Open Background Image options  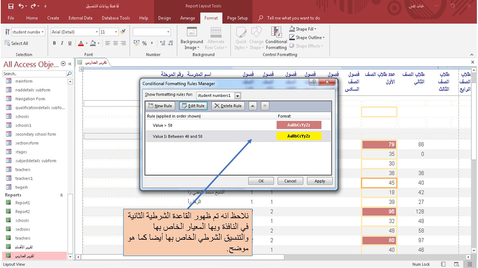tap(192, 37)
